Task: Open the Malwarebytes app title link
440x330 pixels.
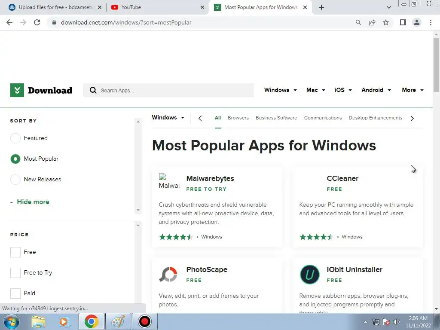Action: tap(210, 178)
